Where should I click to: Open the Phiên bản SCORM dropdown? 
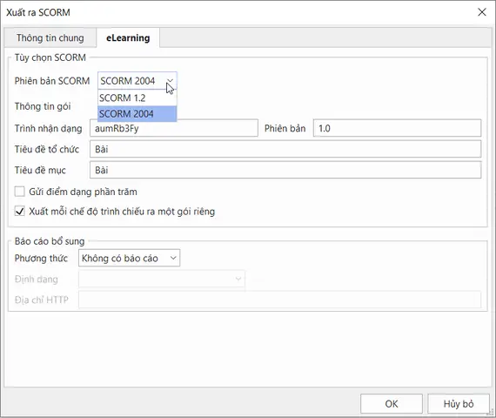coord(137,81)
